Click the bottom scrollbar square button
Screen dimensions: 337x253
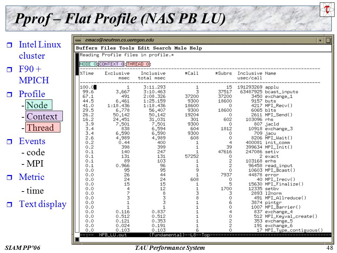[x=77, y=239]
